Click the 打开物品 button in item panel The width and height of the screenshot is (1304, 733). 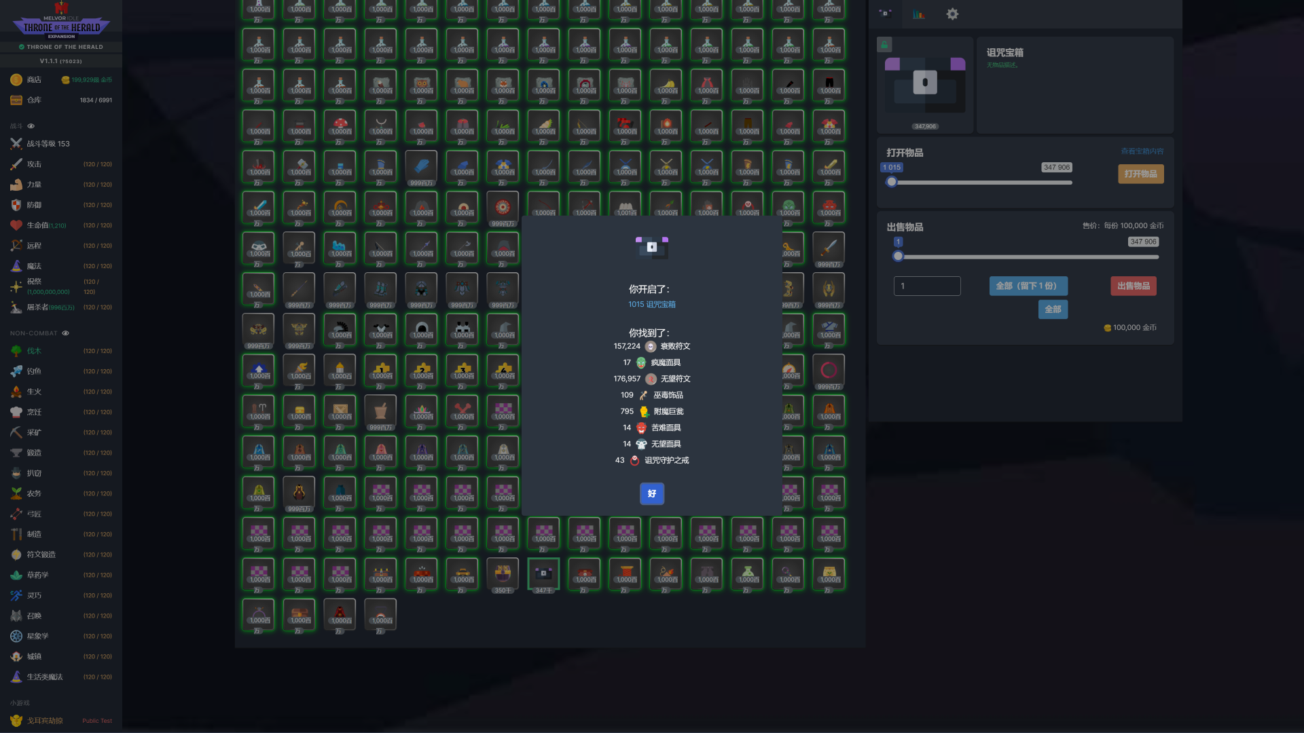tap(1140, 174)
